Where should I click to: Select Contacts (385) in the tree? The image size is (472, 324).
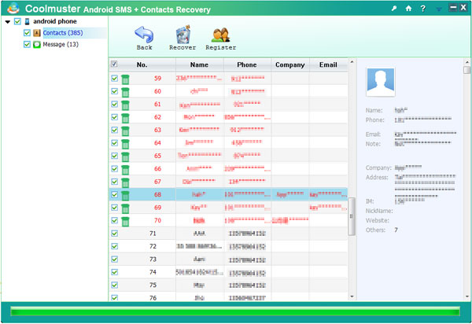pos(63,33)
